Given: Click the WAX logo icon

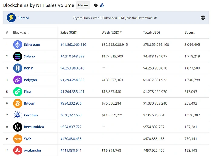Looking at the screenshot, I should click(18, 139).
